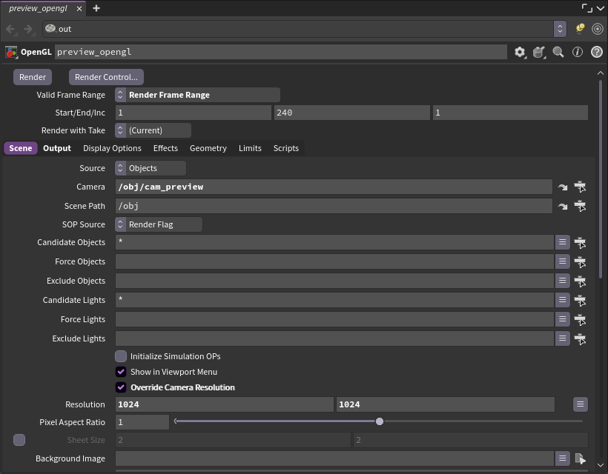
Task: Open the Render with Take dropdown
Action: [153, 130]
